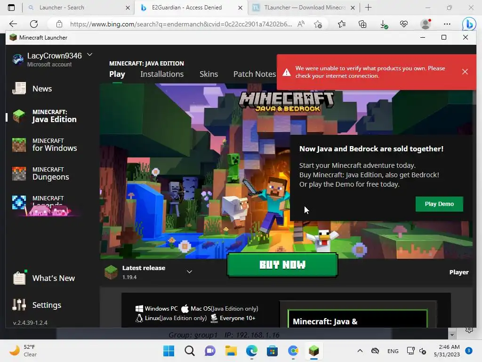Dismiss the red unable-to-verify error banner
482x362 pixels.
point(465,72)
